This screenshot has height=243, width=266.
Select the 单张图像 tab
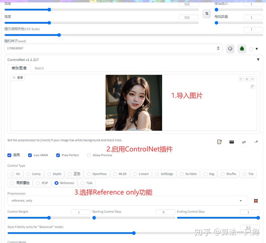pos(19,68)
